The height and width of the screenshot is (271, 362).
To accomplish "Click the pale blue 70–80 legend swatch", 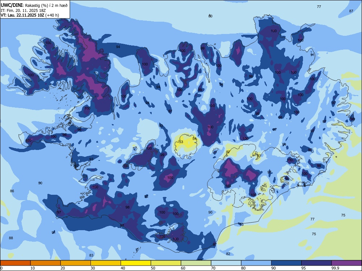I will tap(226, 263).
